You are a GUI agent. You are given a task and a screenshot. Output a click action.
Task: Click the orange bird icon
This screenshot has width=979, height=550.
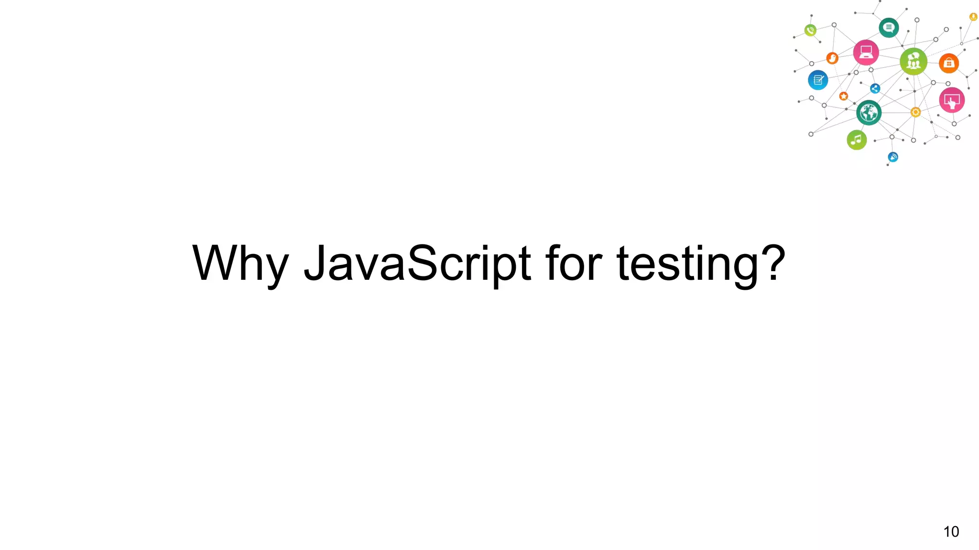pos(832,58)
